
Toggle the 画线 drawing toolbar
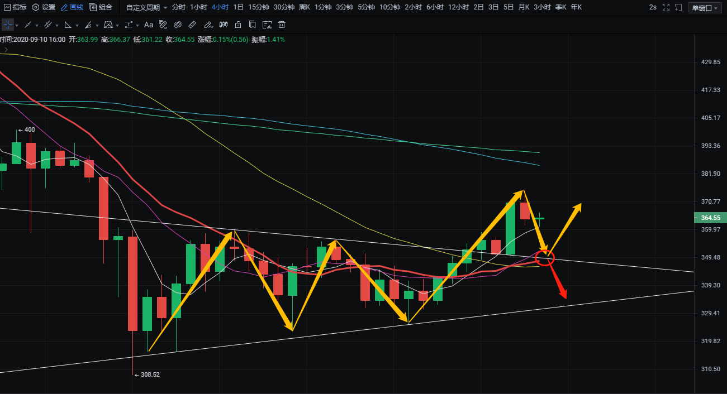(72, 7)
